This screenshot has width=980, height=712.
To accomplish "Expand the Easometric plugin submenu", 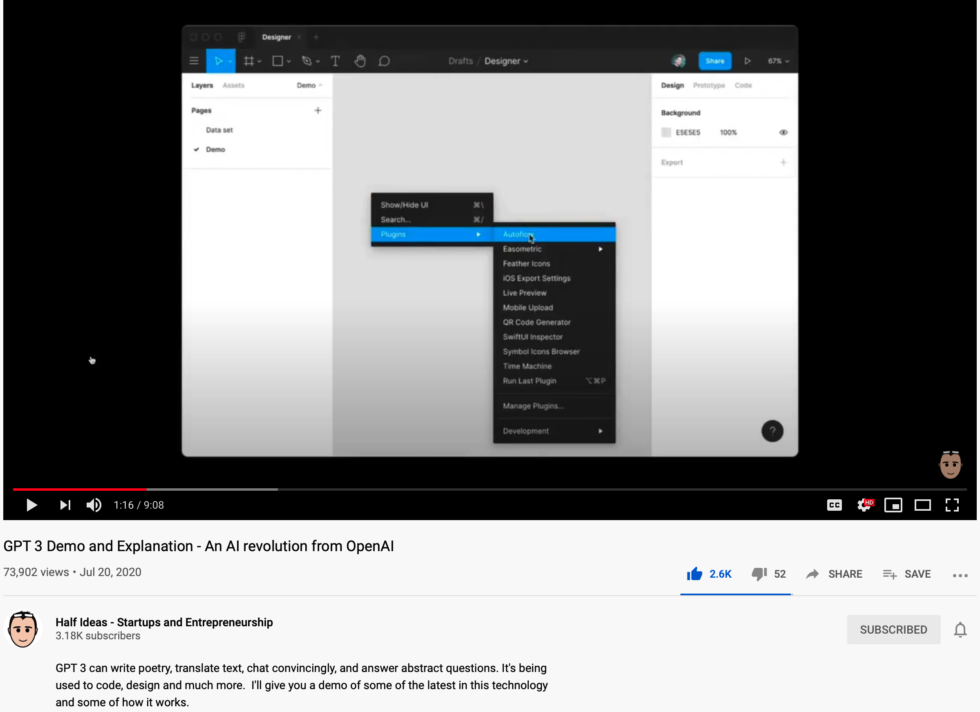I will [555, 249].
